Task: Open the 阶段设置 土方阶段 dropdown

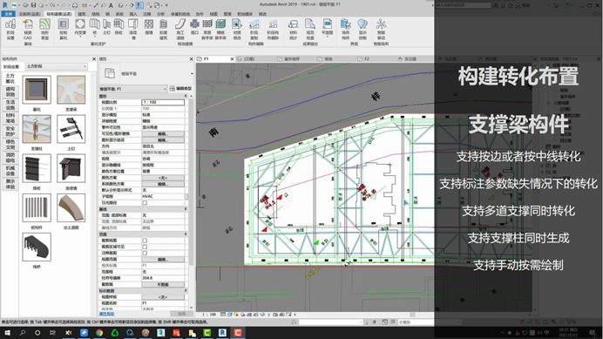Action: [x=57, y=66]
